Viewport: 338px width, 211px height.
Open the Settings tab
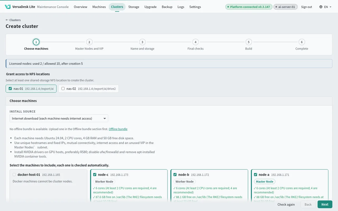(195, 7)
